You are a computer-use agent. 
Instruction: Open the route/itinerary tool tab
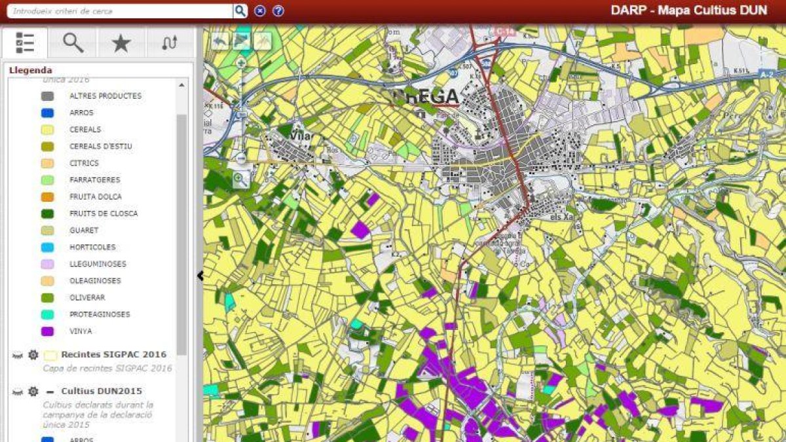tap(170, 41)
